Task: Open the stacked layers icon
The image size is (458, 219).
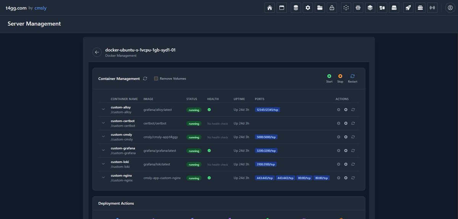Action: pos(370,8)
